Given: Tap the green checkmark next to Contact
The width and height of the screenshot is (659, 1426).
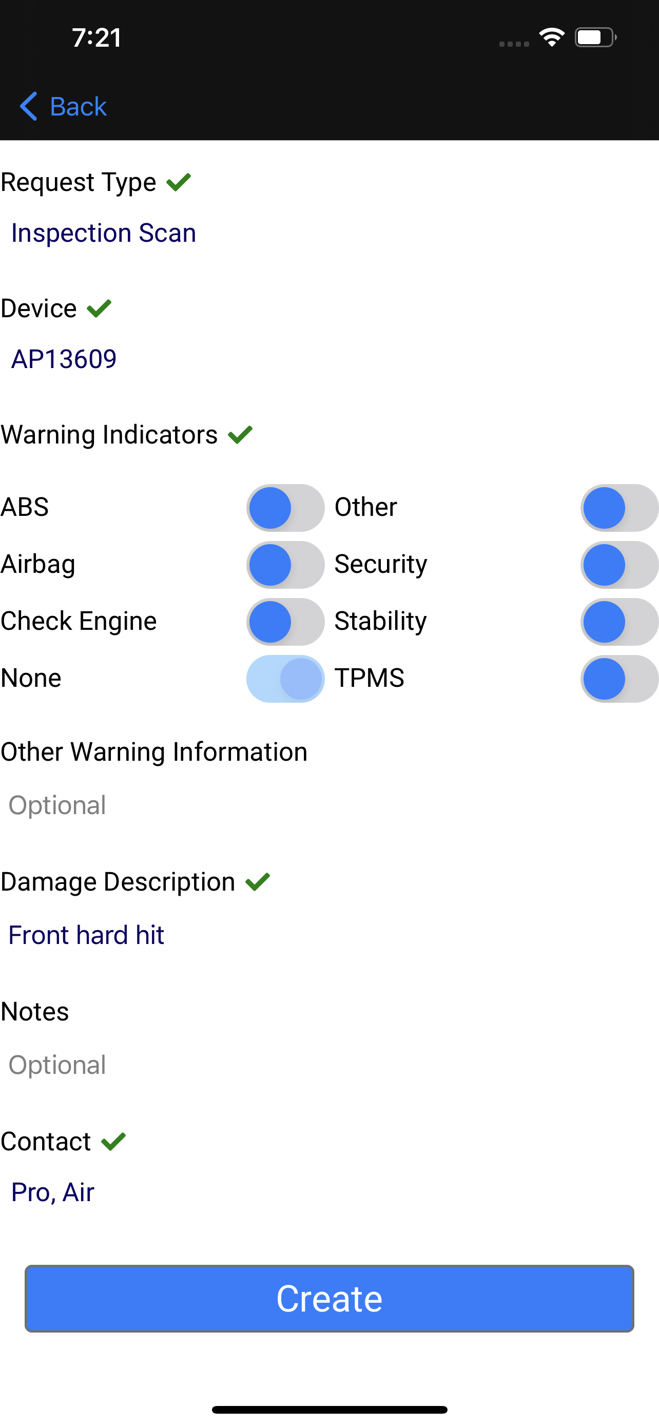Looking at the screenshot, I should pos(113,1142).
